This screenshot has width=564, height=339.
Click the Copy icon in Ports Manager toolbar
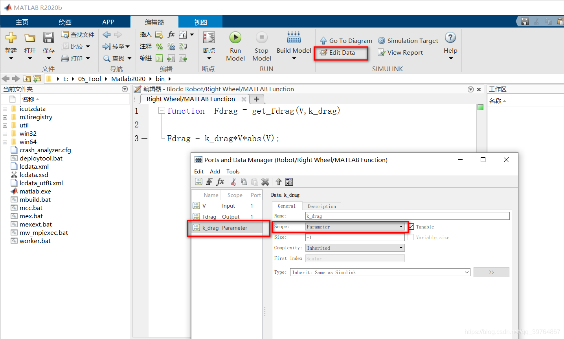244,182
